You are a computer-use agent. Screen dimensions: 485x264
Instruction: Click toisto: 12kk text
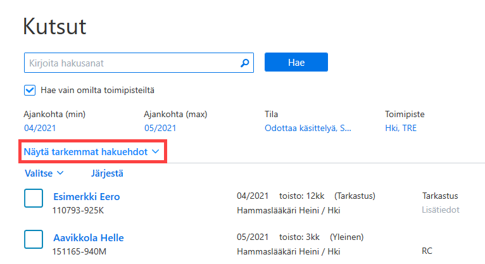tap(301, 196)
